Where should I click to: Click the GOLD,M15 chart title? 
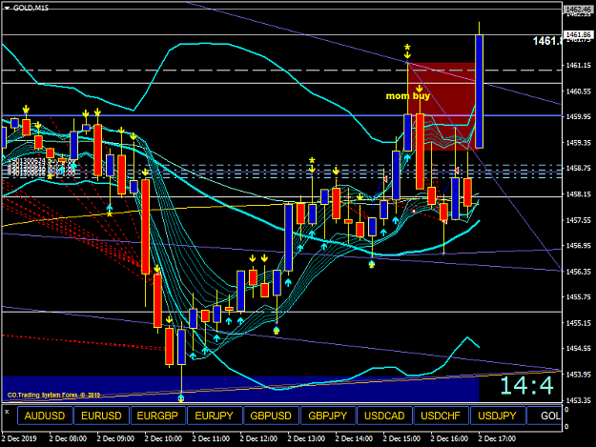point(31,8)
